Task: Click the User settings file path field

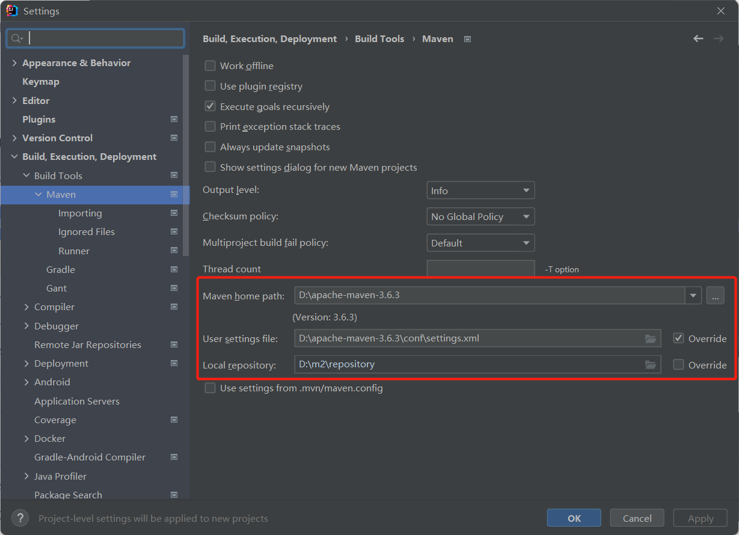Action: 477,338
